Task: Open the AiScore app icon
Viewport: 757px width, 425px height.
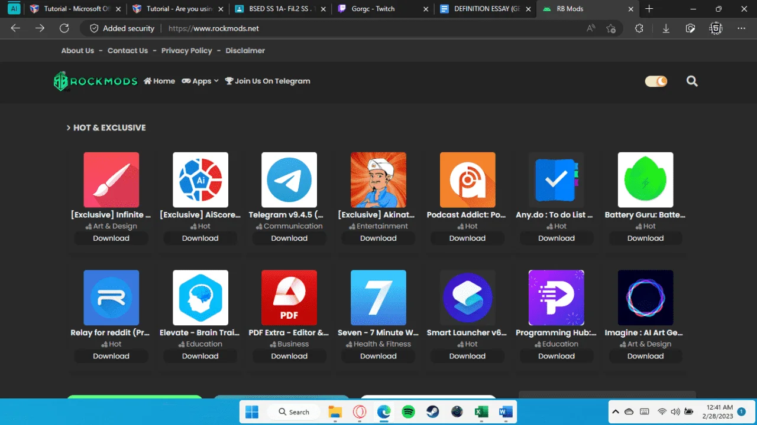Action: pyautogui.click(x=200, y=180)
